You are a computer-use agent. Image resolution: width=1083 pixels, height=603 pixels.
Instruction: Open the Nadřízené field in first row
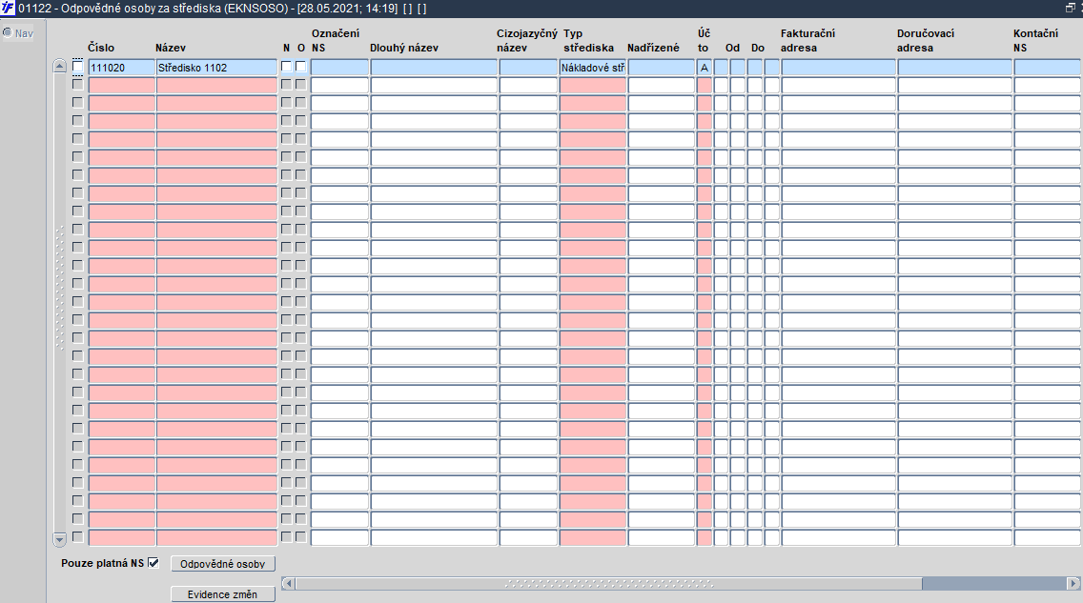click(661, 67)
